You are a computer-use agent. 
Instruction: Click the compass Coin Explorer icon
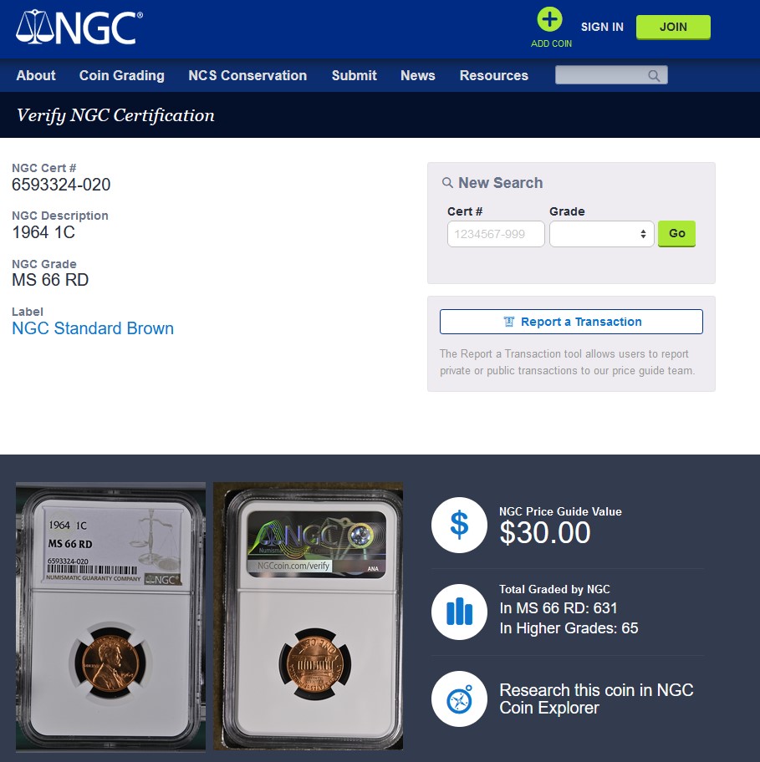459,698
